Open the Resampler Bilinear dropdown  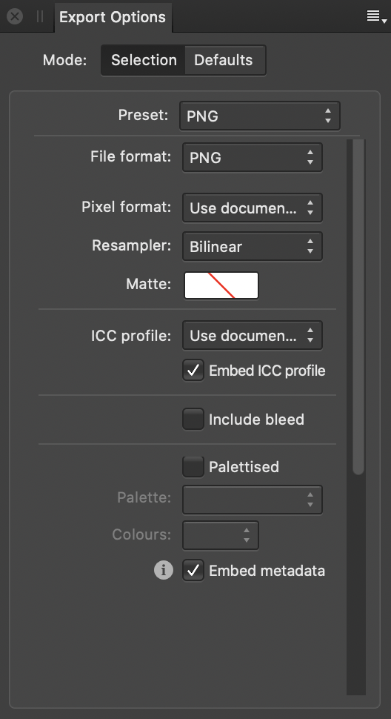253,246
